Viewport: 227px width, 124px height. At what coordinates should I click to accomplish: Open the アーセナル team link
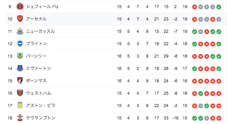pos(36,19)
